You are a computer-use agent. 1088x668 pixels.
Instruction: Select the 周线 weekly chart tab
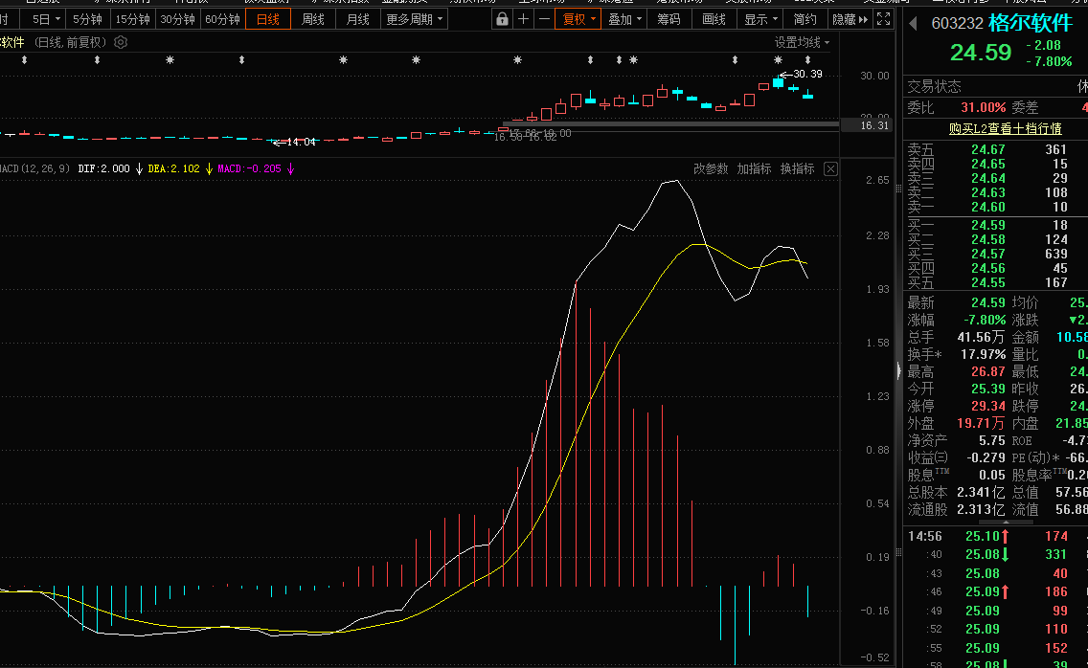[313, 19]
